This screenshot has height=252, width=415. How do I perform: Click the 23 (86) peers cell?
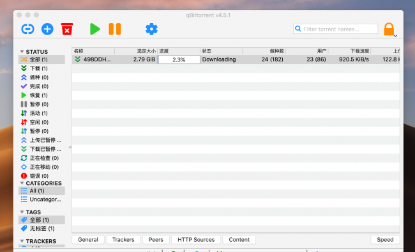tap(316, 59)
